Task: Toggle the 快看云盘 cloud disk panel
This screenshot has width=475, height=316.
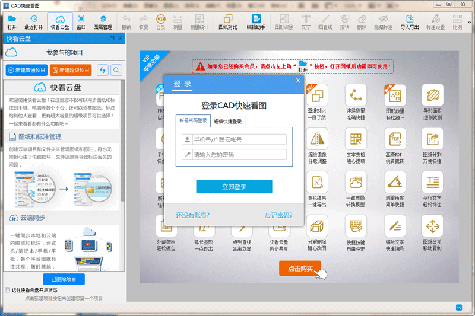Action: point(59,22)
